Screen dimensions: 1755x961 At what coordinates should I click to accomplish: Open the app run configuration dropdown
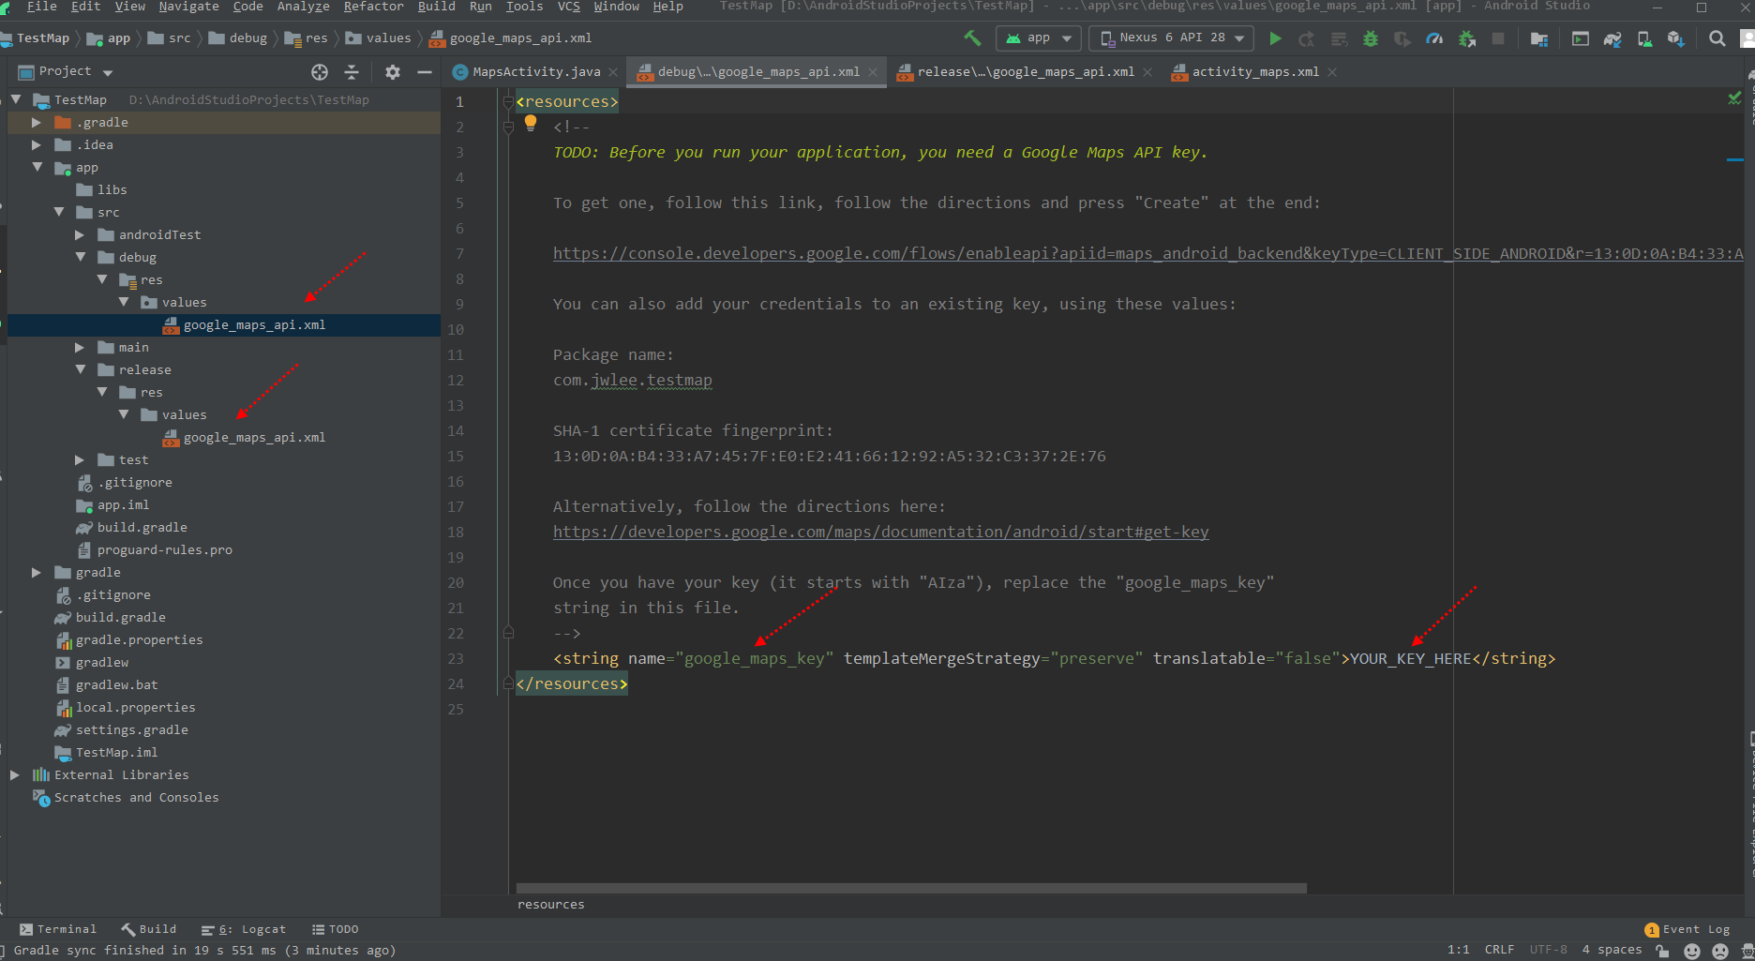click(1039, 38)
